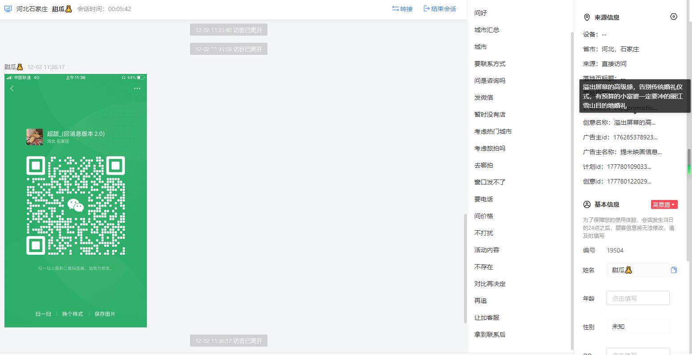Click the 姓名 field containing 甜瓜

coord(638,270)
